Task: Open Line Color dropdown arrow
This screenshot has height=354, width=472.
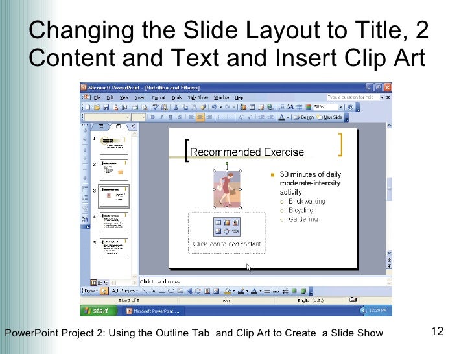Action: pyautogui.click(x=247, y=290)
